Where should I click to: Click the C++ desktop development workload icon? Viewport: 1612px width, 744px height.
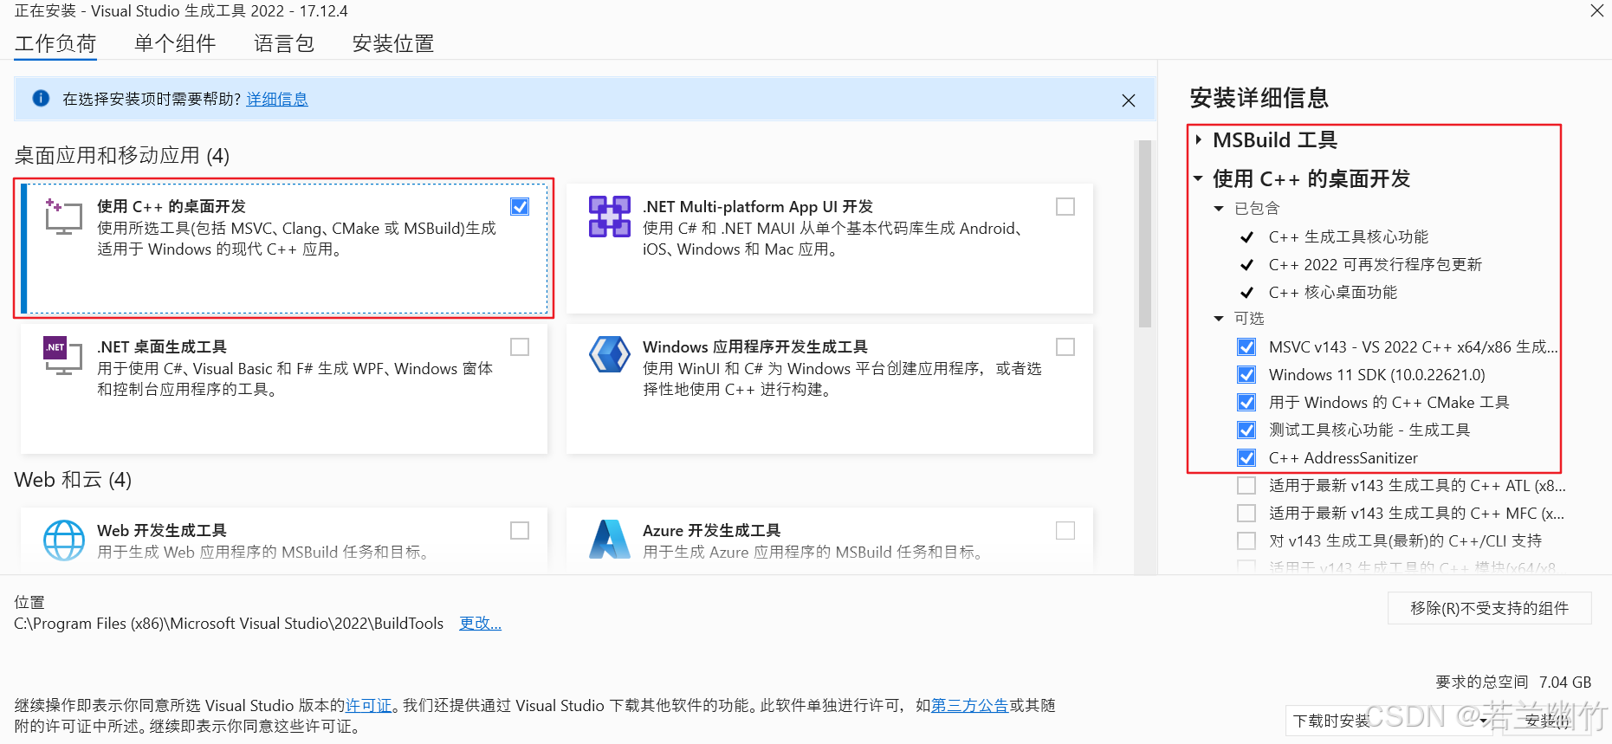(63, 217)
